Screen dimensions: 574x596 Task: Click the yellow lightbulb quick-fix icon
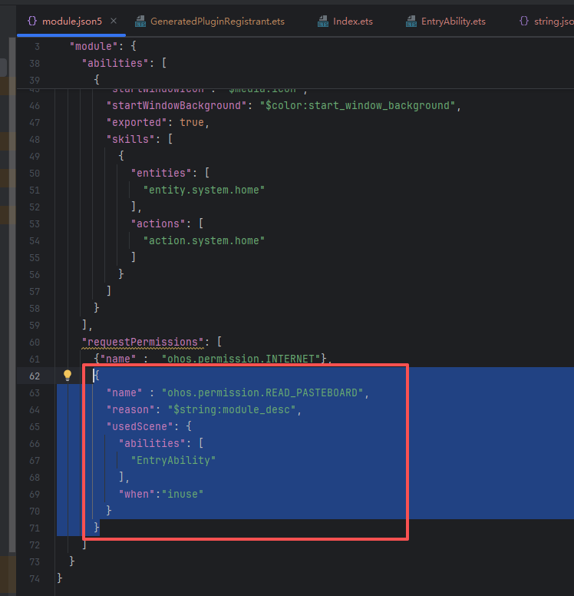pyautogui.click(x=68, y=376)
